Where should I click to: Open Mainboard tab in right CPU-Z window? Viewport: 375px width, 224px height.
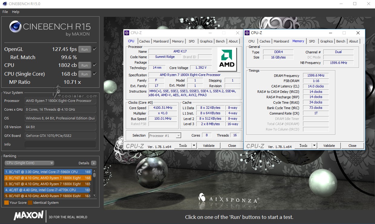pyautogui.click(x=281, y=41)
